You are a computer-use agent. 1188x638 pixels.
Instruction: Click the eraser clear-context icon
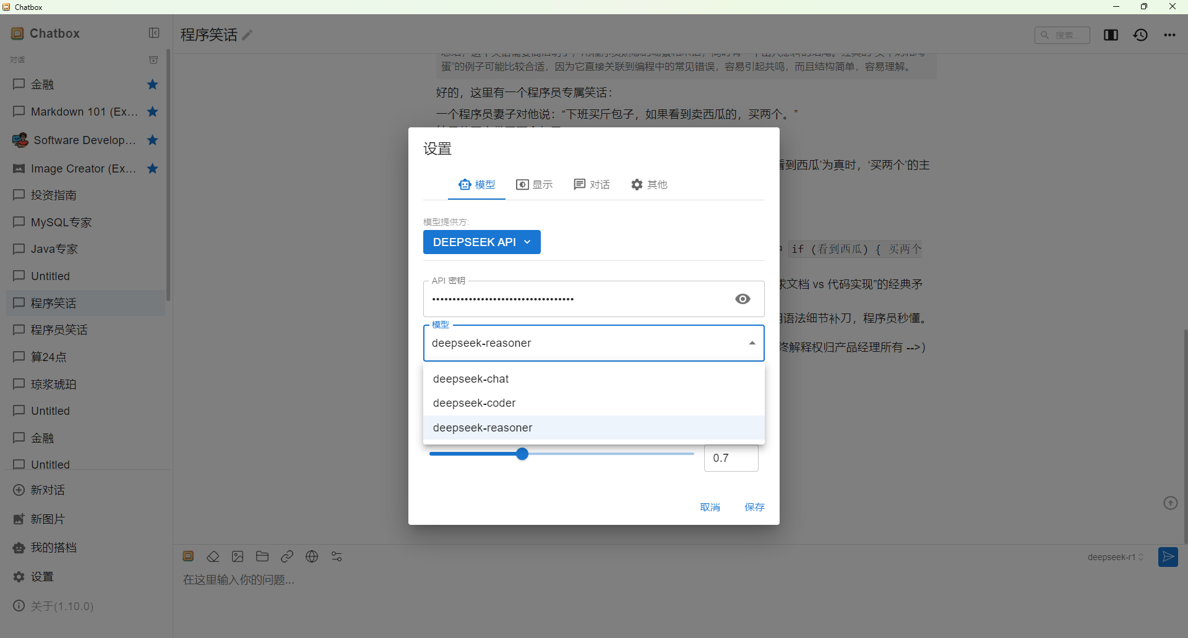coord(213,557)
